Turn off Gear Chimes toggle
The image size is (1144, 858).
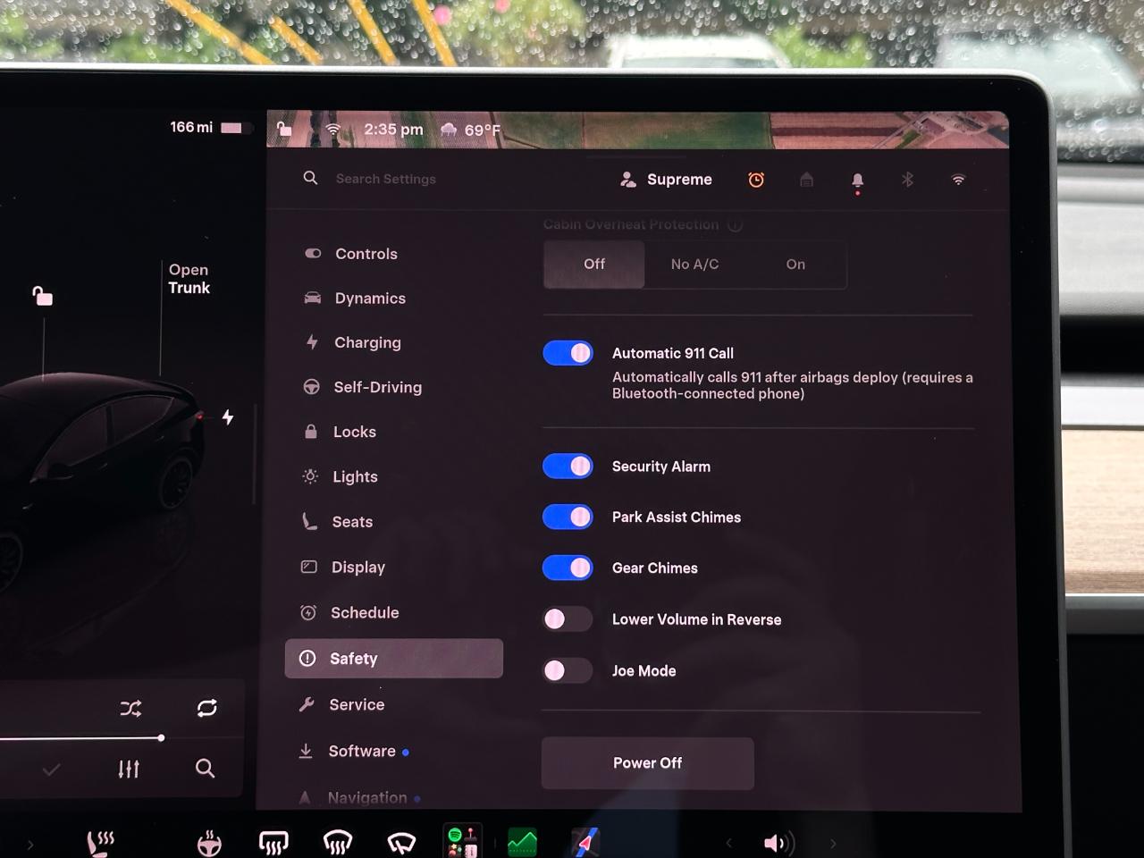pyautogui.click(x=568, y=568)
